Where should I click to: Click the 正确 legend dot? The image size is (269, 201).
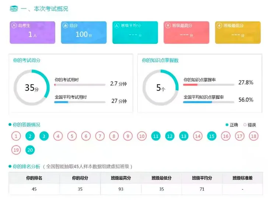pyautogui.click(x=227, y=125)
